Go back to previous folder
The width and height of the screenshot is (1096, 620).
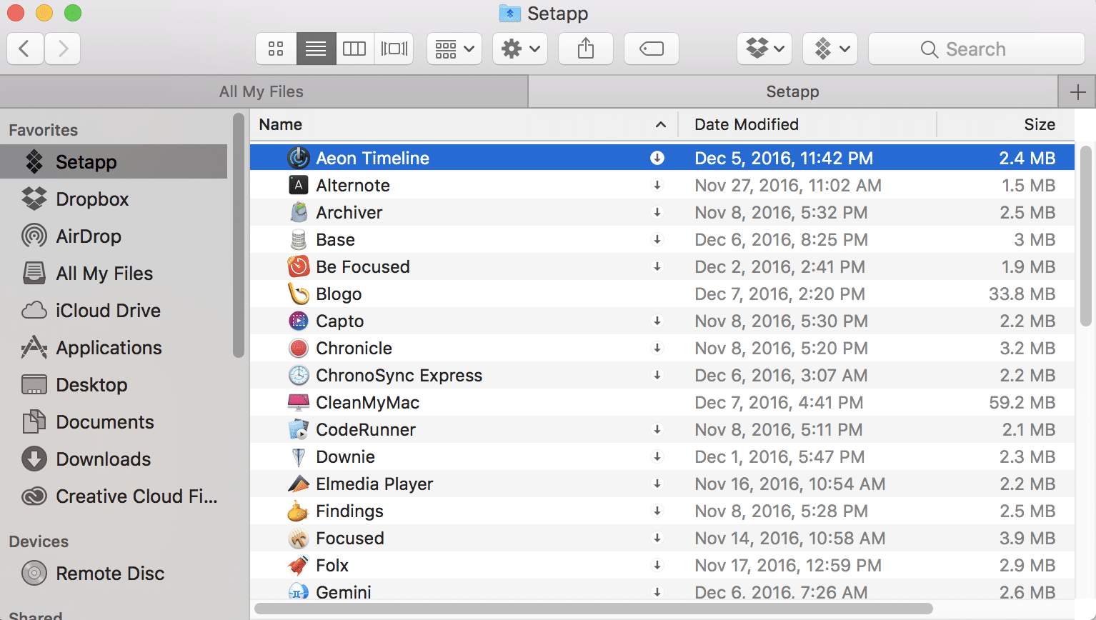(x=25, y=49)
